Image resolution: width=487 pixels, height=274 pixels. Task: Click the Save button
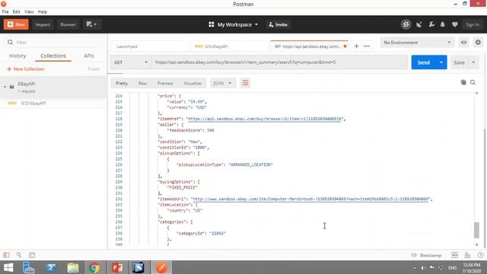pos(460,62)
